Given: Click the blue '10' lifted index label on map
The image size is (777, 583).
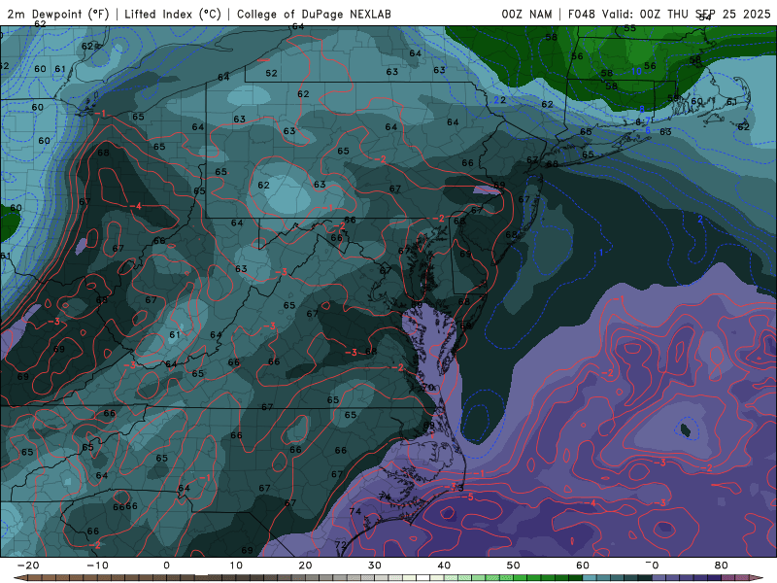Looking at the screenshot, I should (x=636, y=71).
